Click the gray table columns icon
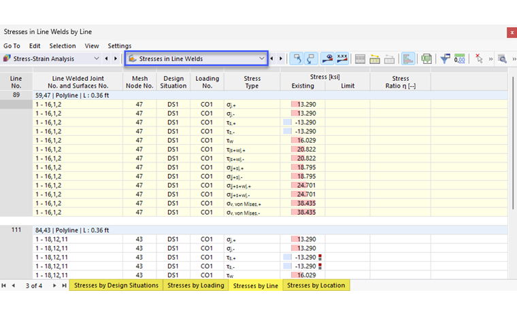 [x=360, y=59]
